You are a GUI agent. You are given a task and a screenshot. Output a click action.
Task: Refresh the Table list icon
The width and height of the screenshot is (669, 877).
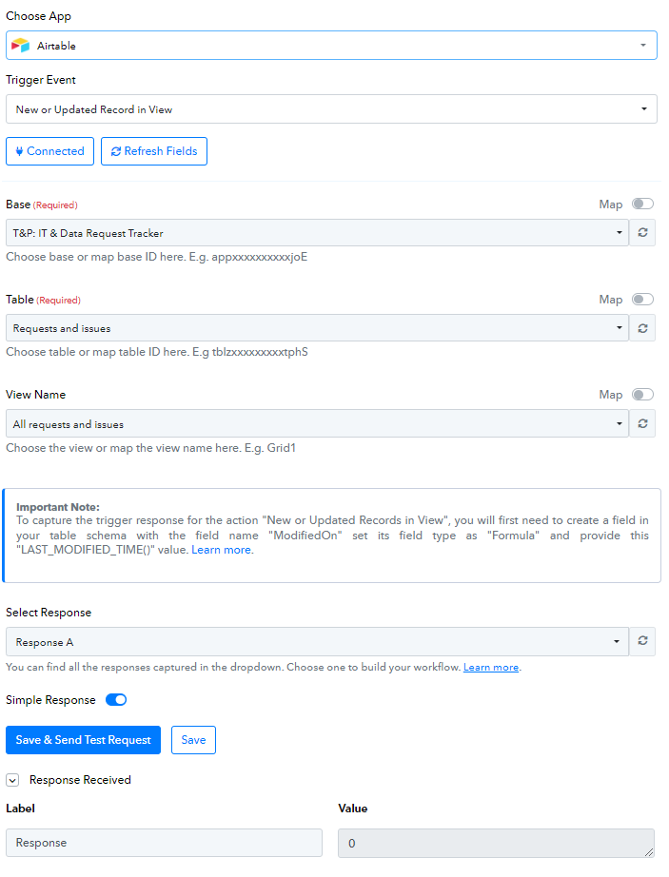[x=642, y=328]
